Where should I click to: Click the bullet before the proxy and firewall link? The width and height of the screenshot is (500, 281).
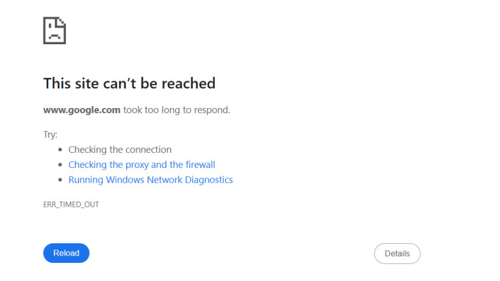[x=61, y=165]
